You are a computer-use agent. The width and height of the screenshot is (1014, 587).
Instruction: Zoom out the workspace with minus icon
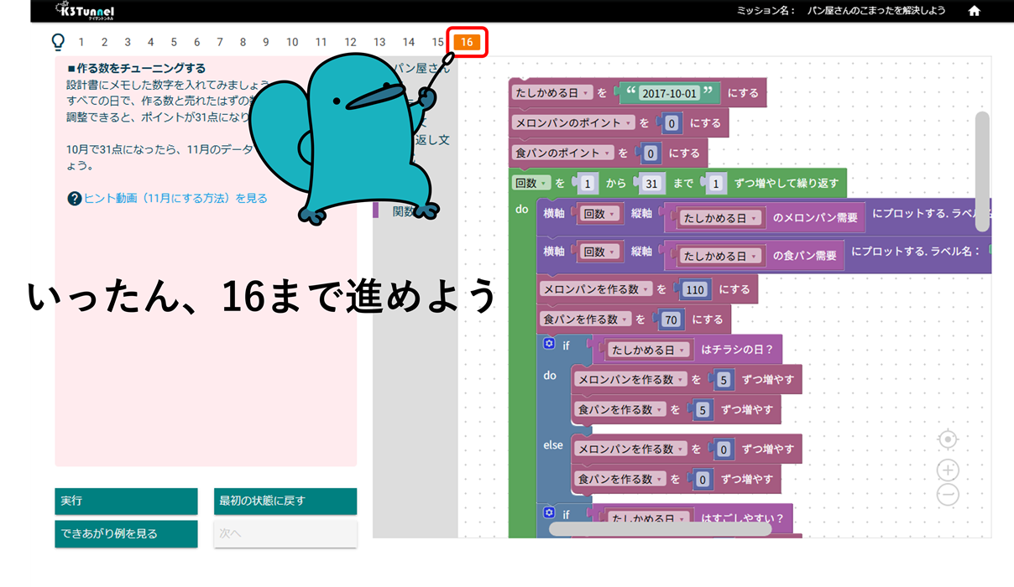[948, 495]
